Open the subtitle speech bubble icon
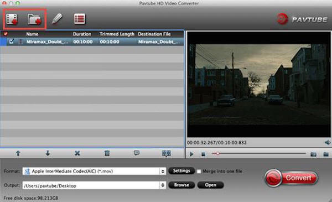332x202 pixels. click(x=137, y=153)
